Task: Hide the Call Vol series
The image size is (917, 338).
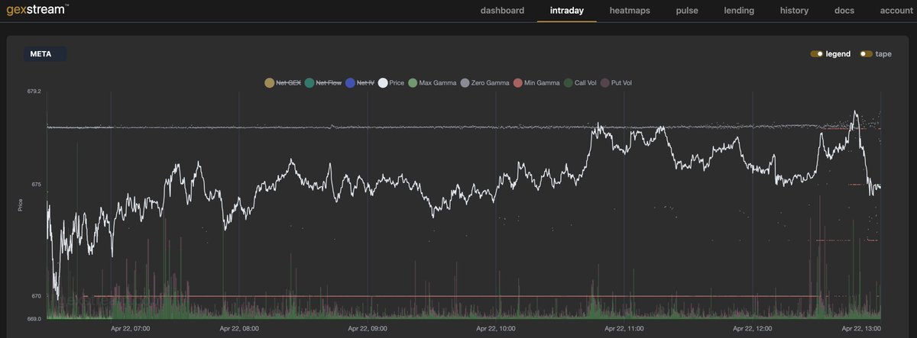Action: 582,82
